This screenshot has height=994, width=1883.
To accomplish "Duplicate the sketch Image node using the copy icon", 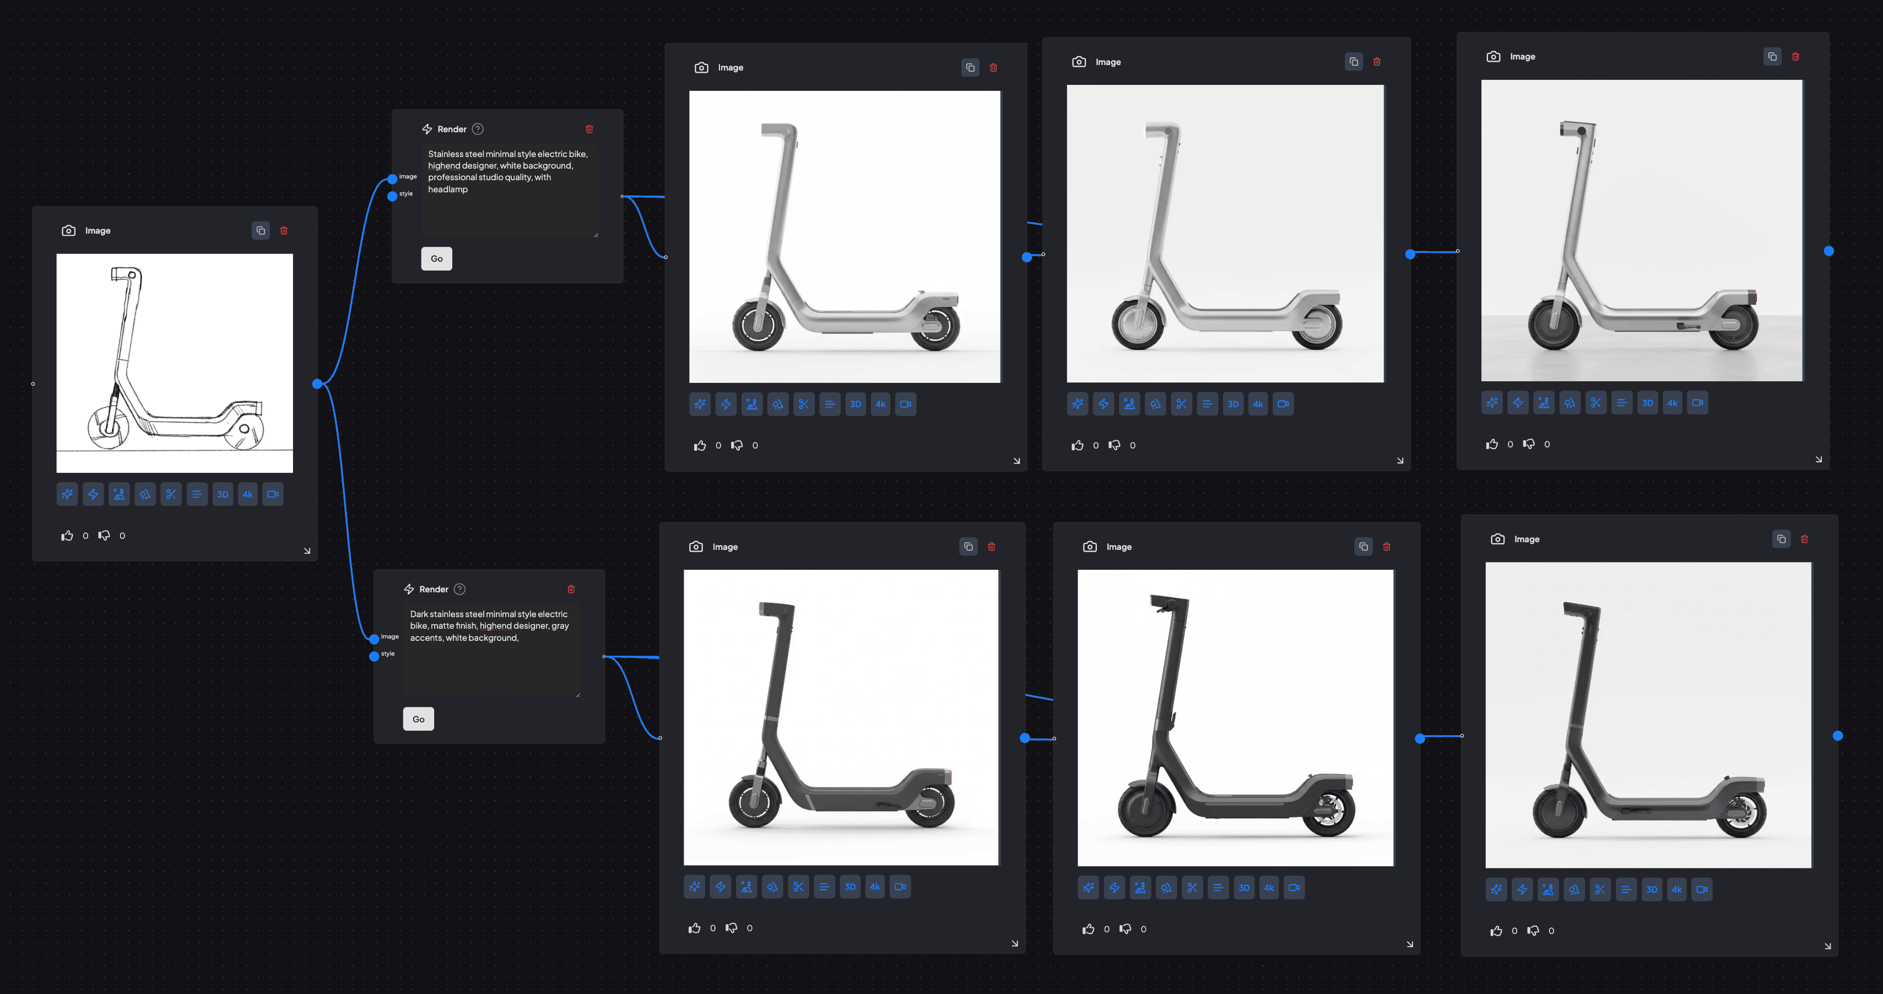I will pyautogui.click(x=261, y=230).
